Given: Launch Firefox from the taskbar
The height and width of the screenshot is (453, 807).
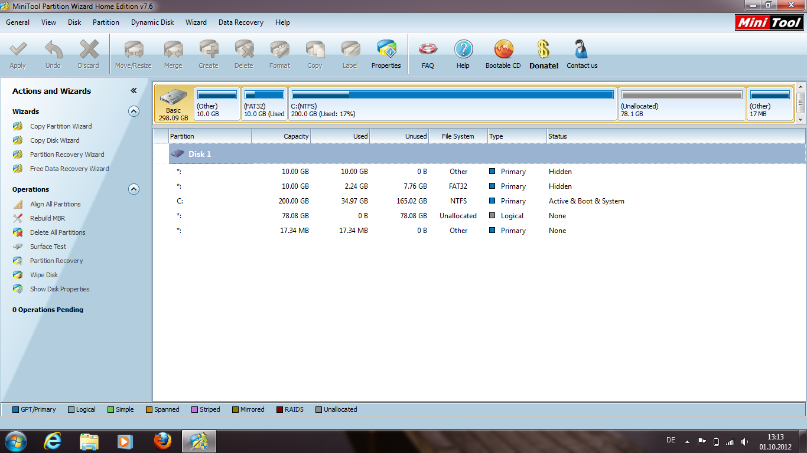Looking at the screenshot, I should 162,441.
